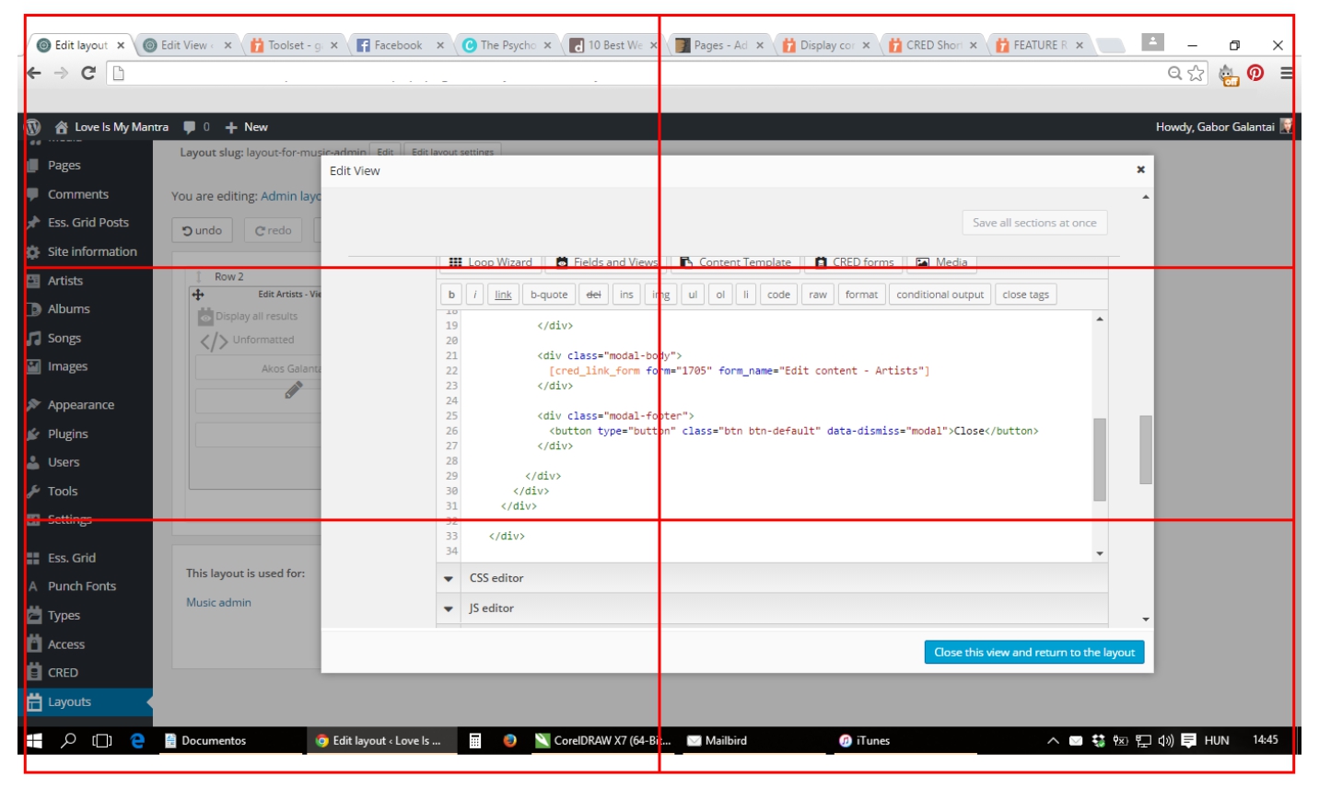
Task: Click the format quicktag button
Action: [861, 295]
